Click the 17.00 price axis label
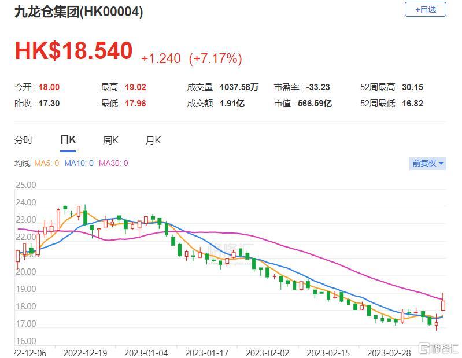This screenshot has width=462, height=358. pyautogui.click(x=26, y=324)
